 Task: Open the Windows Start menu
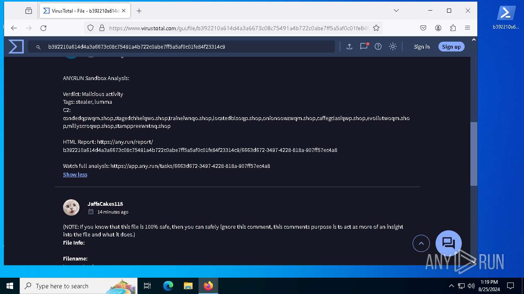tap(10, 286)
